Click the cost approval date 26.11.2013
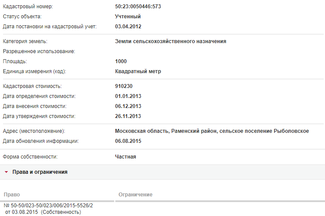 tap(128, 116)
